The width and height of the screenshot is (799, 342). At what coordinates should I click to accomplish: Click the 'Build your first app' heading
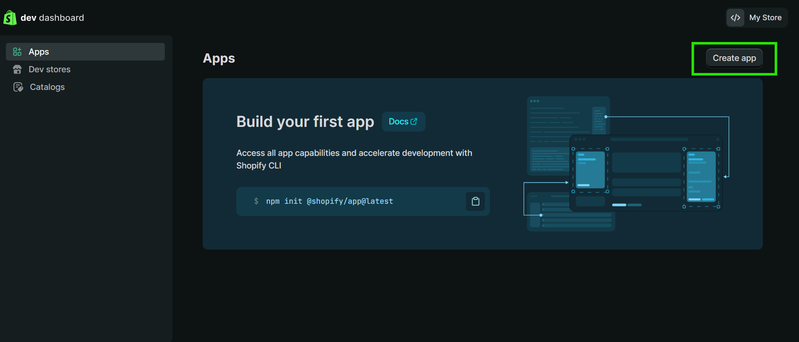click(305, 121)
